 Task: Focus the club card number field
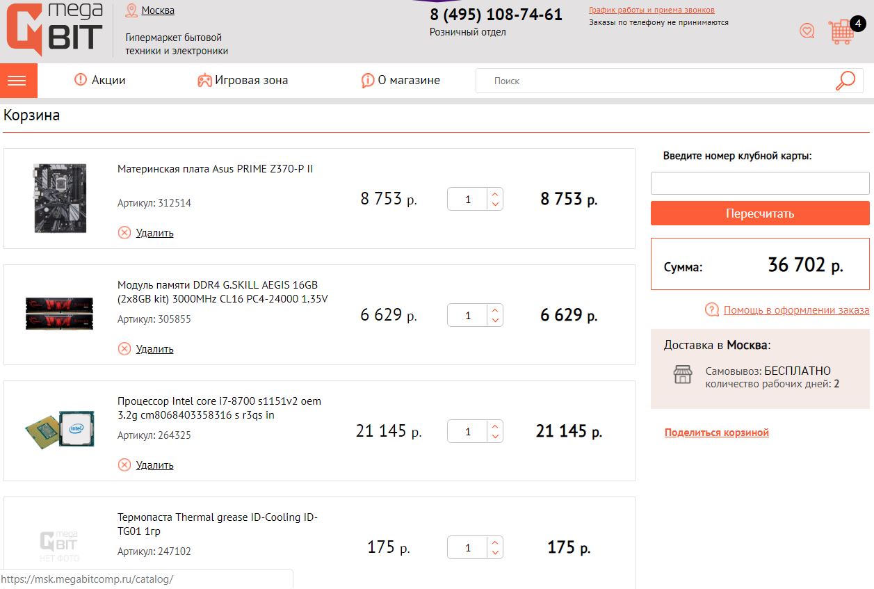[x=760, y=184]
